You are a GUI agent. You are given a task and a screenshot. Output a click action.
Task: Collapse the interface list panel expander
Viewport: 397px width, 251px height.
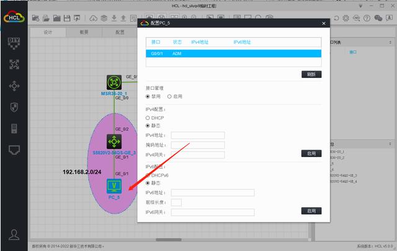point(390,43)
